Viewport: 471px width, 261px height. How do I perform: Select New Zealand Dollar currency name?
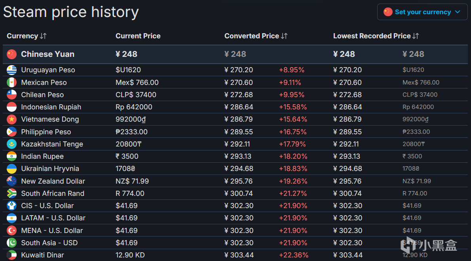click(53, 181)
